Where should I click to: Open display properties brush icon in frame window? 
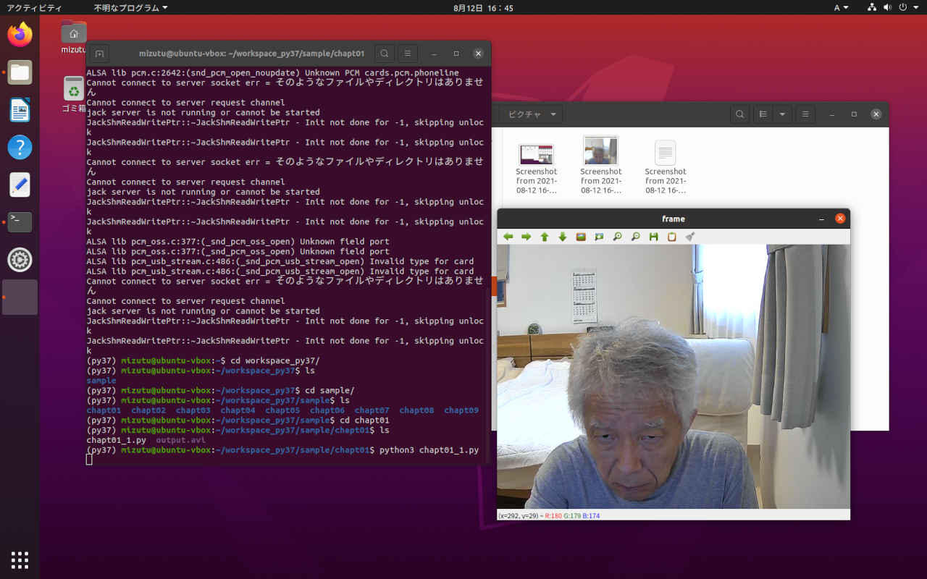tap(690, 237)
